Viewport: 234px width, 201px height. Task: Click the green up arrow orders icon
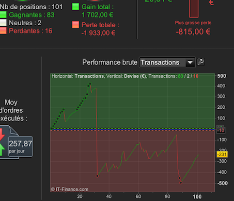[x=2, y=149]
